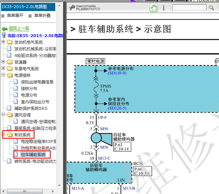Click the 悬架系统 document icon
219x194 pixels.
tap(9, 128)
